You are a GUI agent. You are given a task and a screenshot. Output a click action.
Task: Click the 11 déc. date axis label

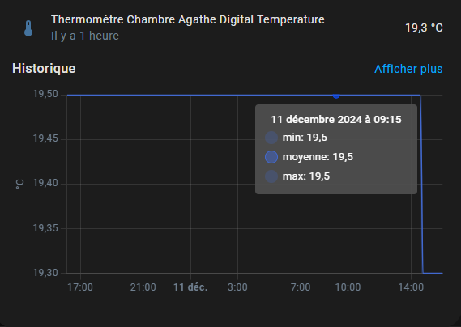190,287
